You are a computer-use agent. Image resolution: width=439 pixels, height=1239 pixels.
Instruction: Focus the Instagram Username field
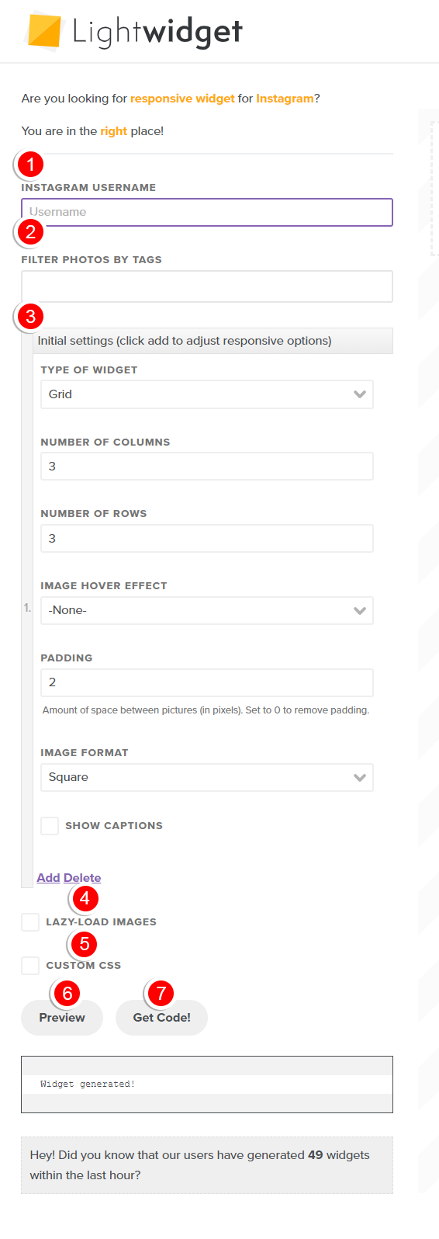point(207,212)
